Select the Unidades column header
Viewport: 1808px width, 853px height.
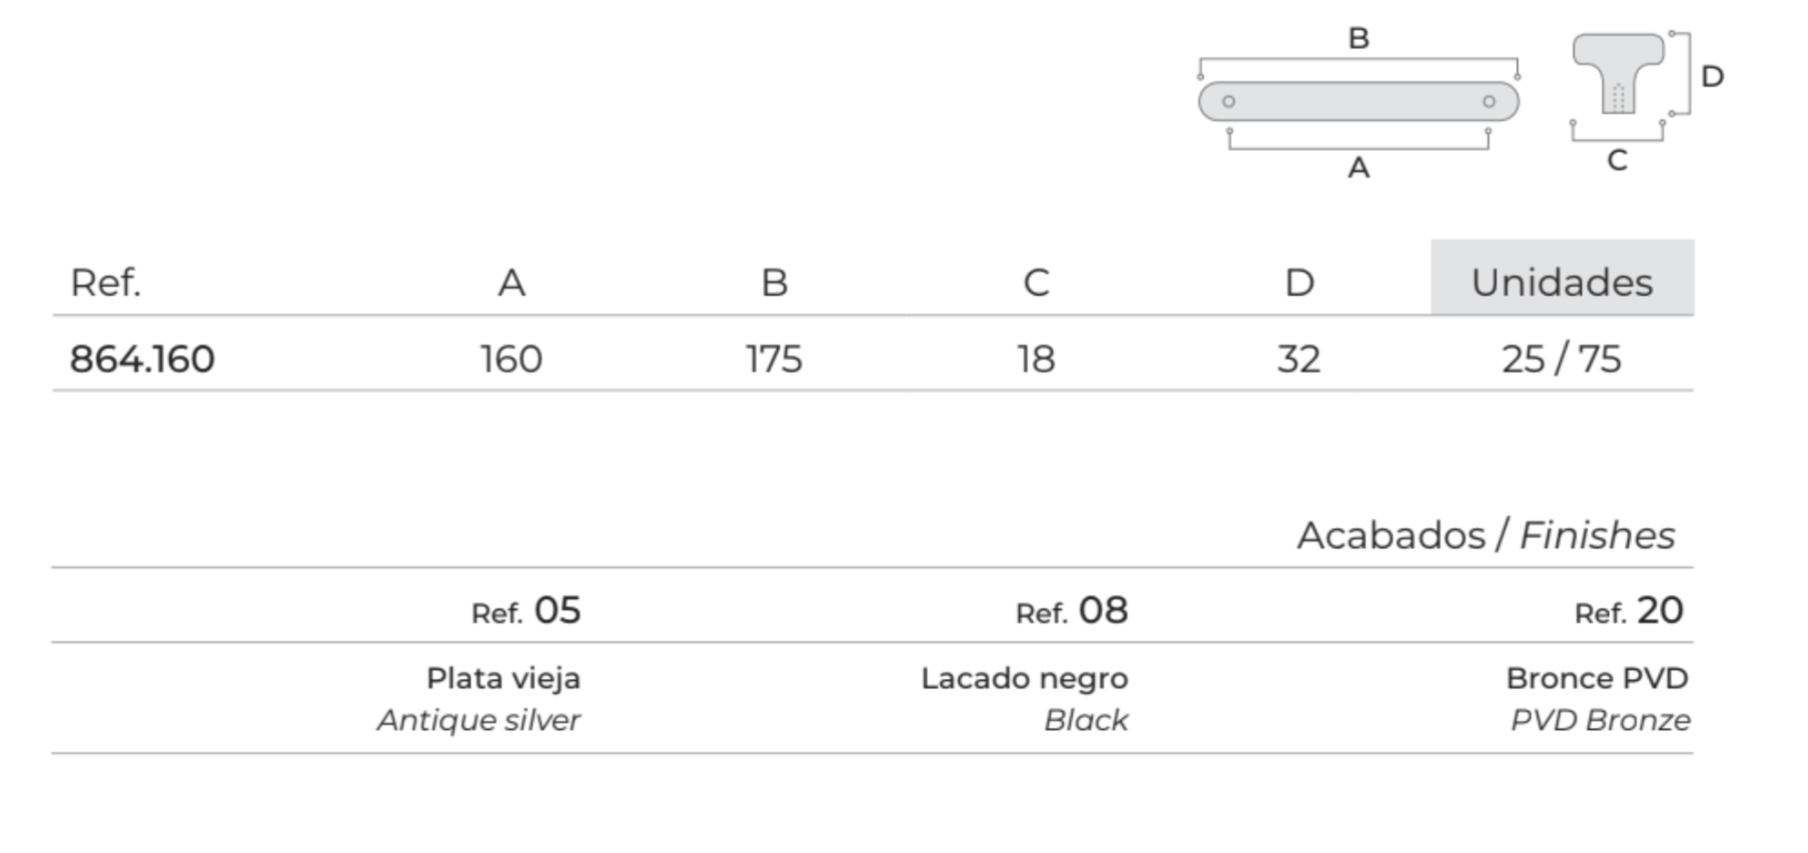[x=1561, y=283]
